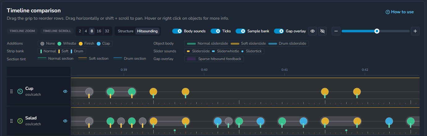The height and width of the screenshot is (136, 427).
Task: Click the Timeline comparison heading
Action: [34, 11]
